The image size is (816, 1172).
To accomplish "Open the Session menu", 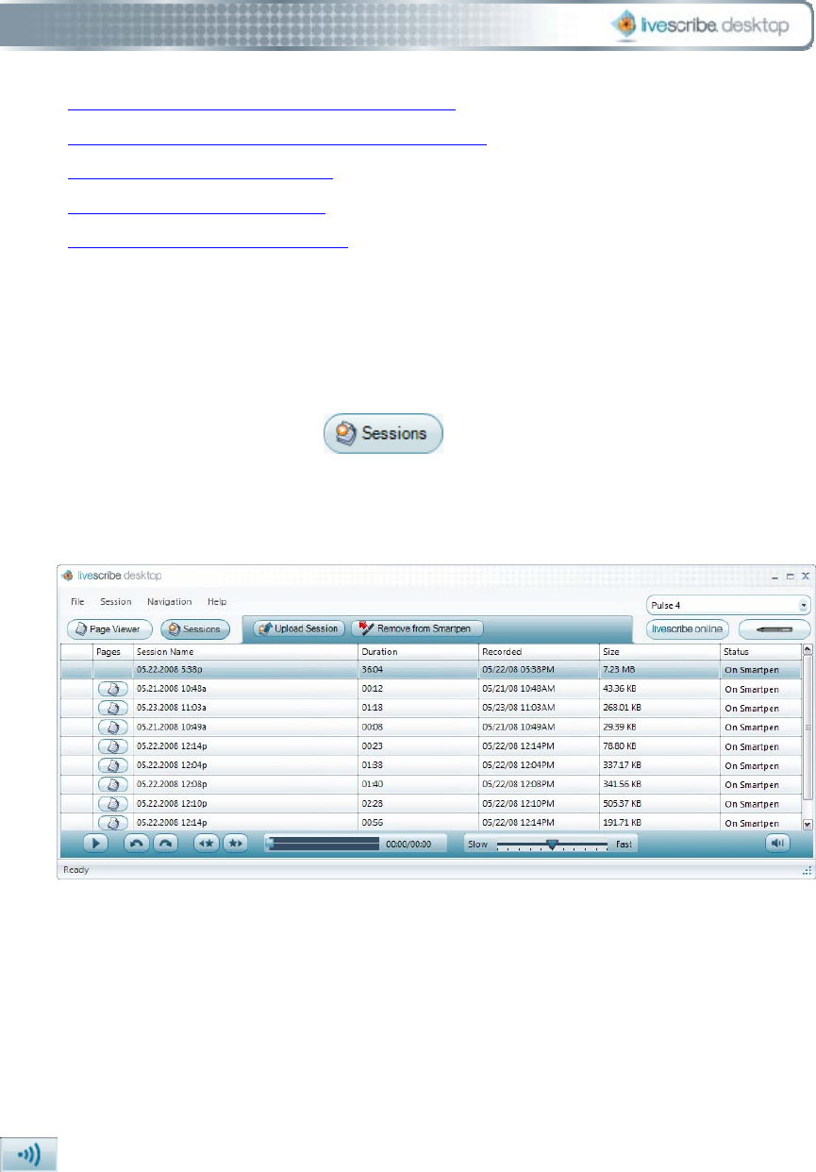I will pyautogui.click(x=115, y=601).
